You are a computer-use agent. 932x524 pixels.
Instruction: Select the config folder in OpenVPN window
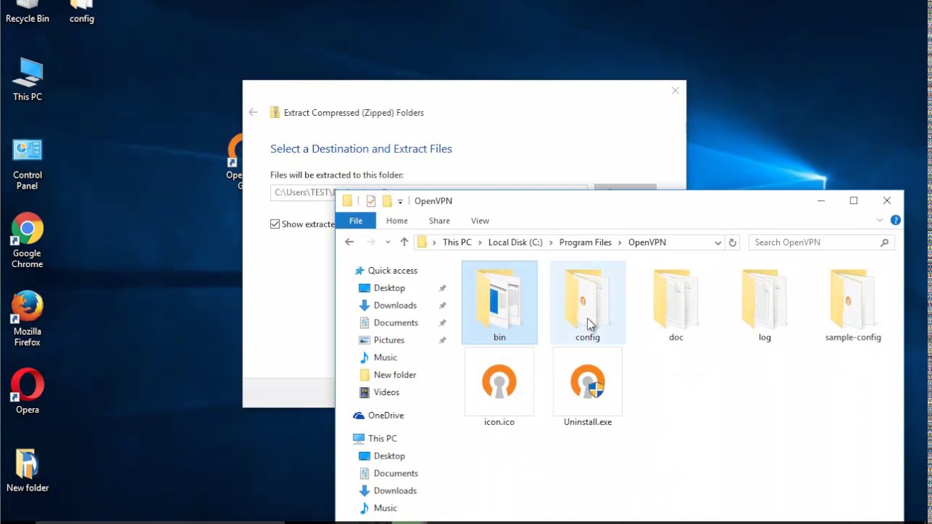588,302
